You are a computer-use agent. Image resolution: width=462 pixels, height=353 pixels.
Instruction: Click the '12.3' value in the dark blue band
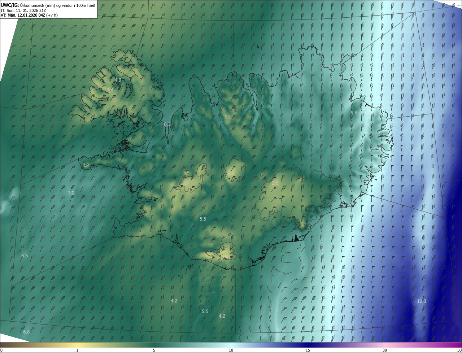click(x=422, y=301)
